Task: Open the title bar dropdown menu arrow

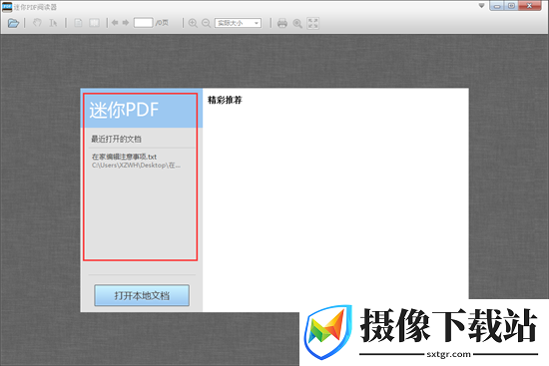Action: [x=482, y=6]
